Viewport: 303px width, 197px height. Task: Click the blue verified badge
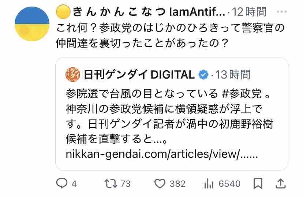click(203, 75)
